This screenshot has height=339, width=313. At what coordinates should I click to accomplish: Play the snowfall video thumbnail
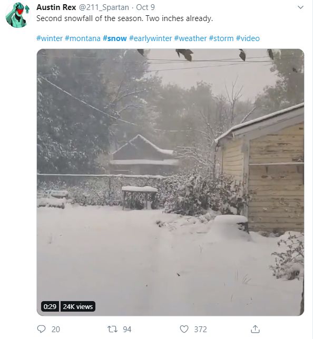point(170,182)
